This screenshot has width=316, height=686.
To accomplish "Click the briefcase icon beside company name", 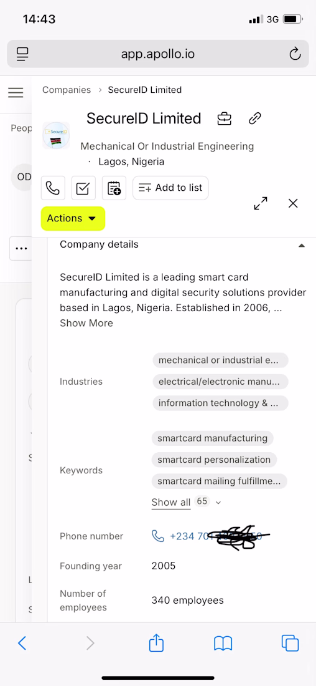I will [x=225, y=118].
